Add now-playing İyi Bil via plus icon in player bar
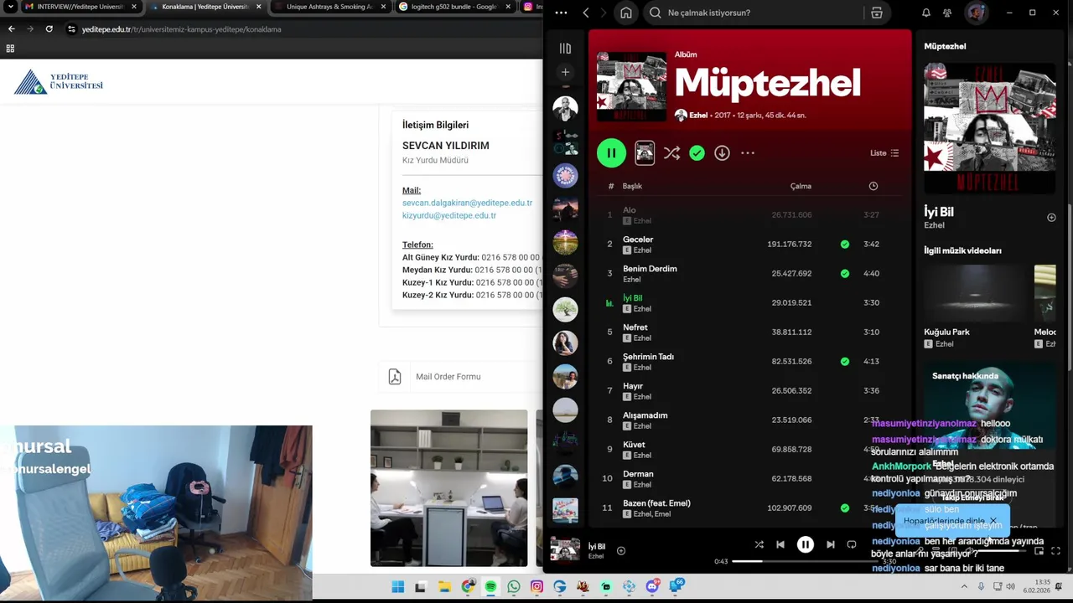1073x603 pixels. 621,550
